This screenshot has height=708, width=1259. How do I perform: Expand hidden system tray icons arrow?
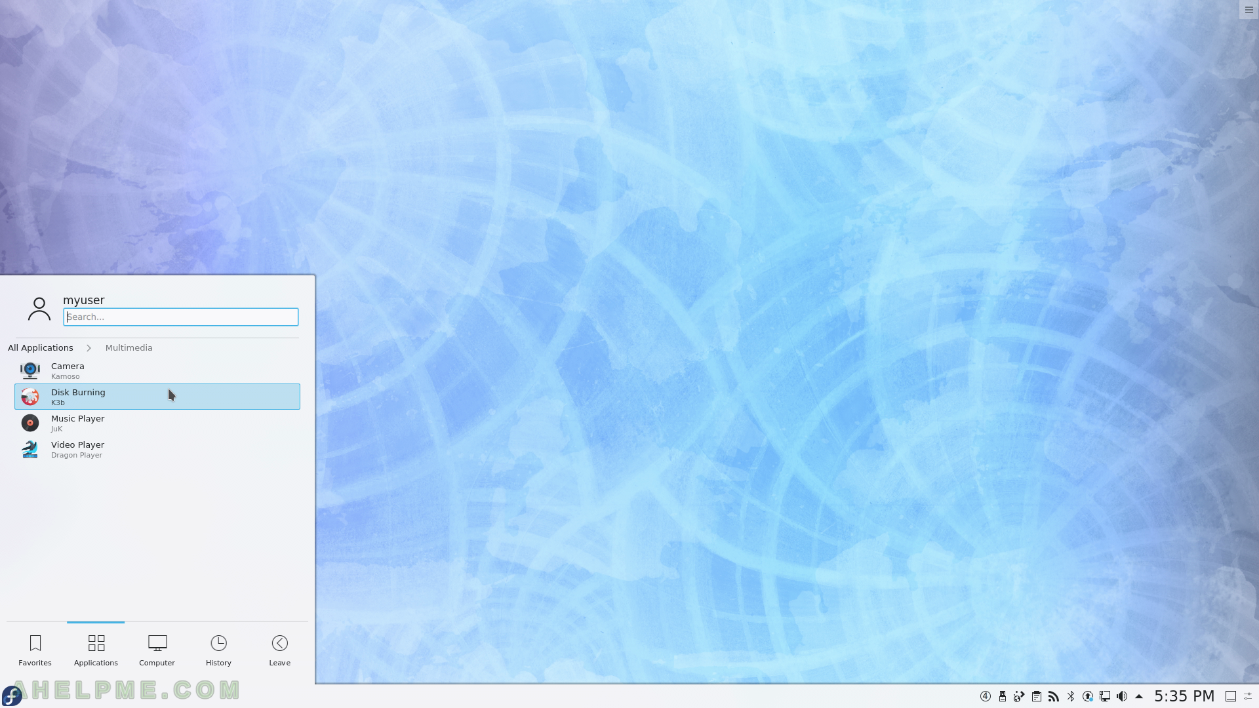point(1139,696)
